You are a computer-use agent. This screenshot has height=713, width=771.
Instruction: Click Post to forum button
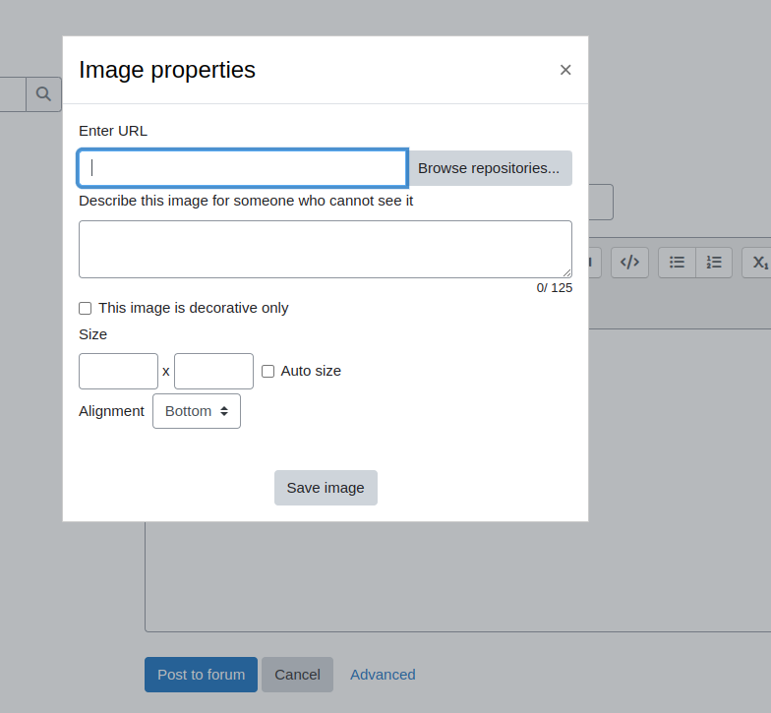[201, 675]
